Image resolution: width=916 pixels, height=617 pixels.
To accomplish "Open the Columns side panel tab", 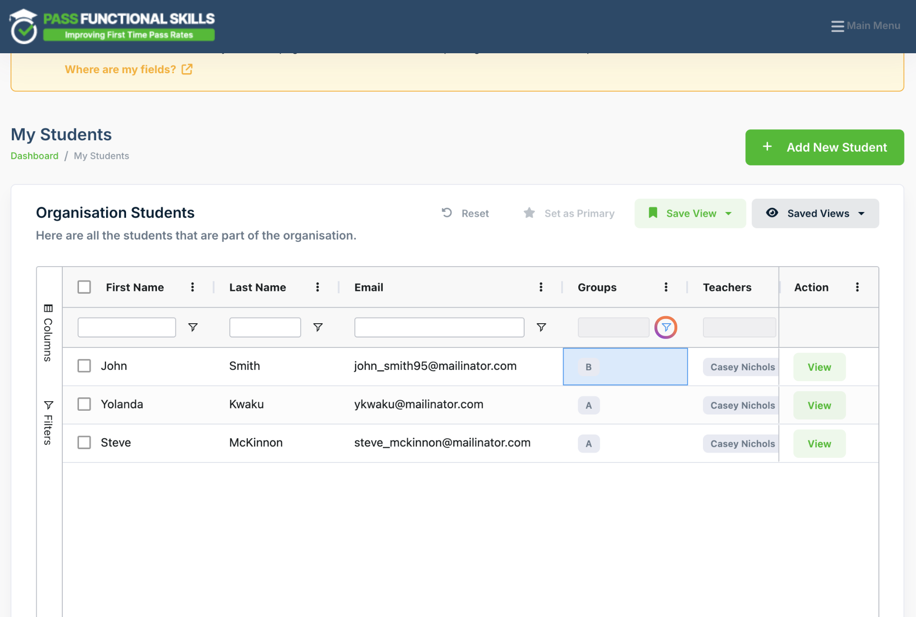I will pos(48,333).
